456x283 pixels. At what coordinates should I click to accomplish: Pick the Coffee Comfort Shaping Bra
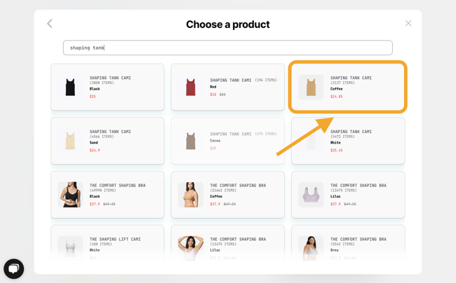(x=227, y=195)
